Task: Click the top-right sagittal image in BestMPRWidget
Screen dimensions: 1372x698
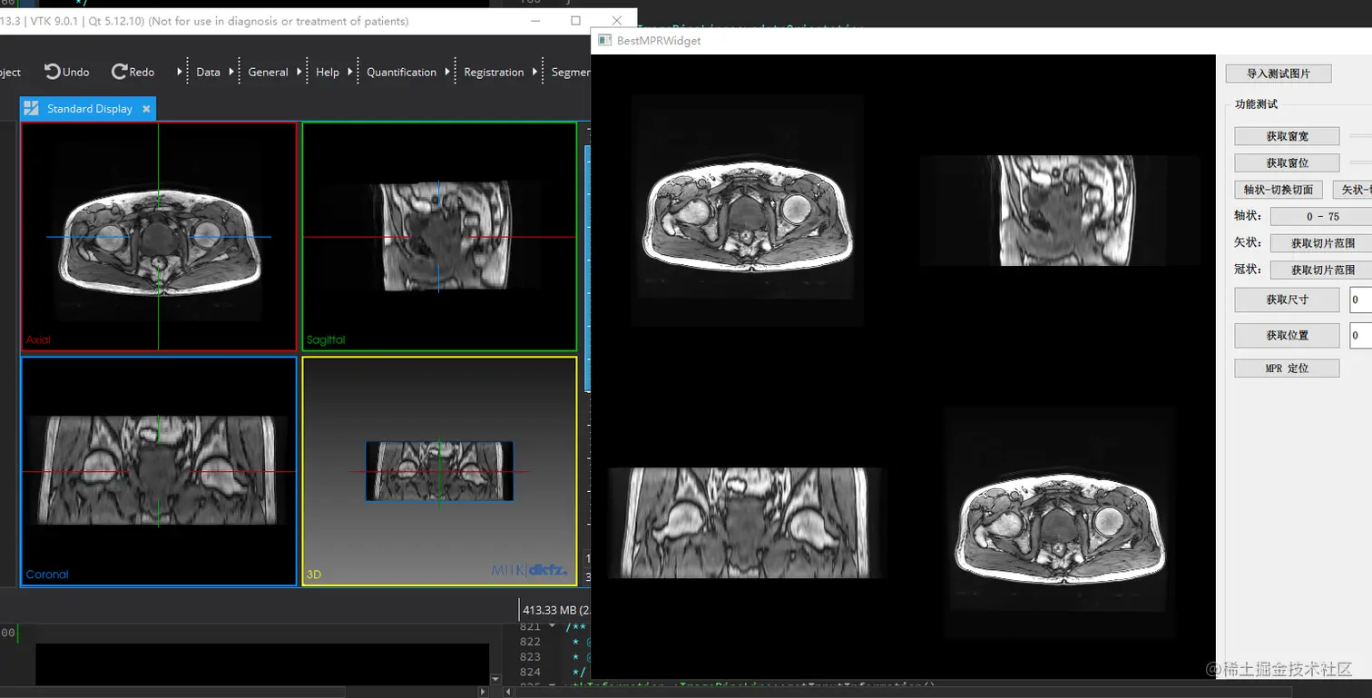Action: click(x=1060, y=210)
